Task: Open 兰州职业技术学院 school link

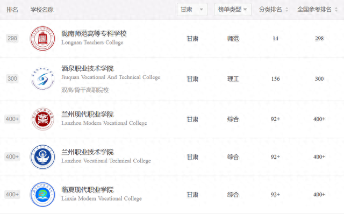Action: 87,152
